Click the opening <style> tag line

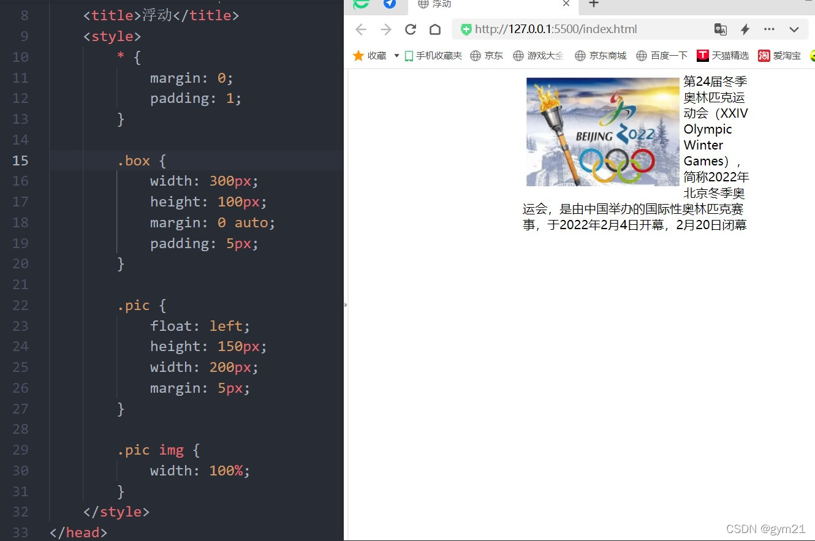[x=112, y=36]
